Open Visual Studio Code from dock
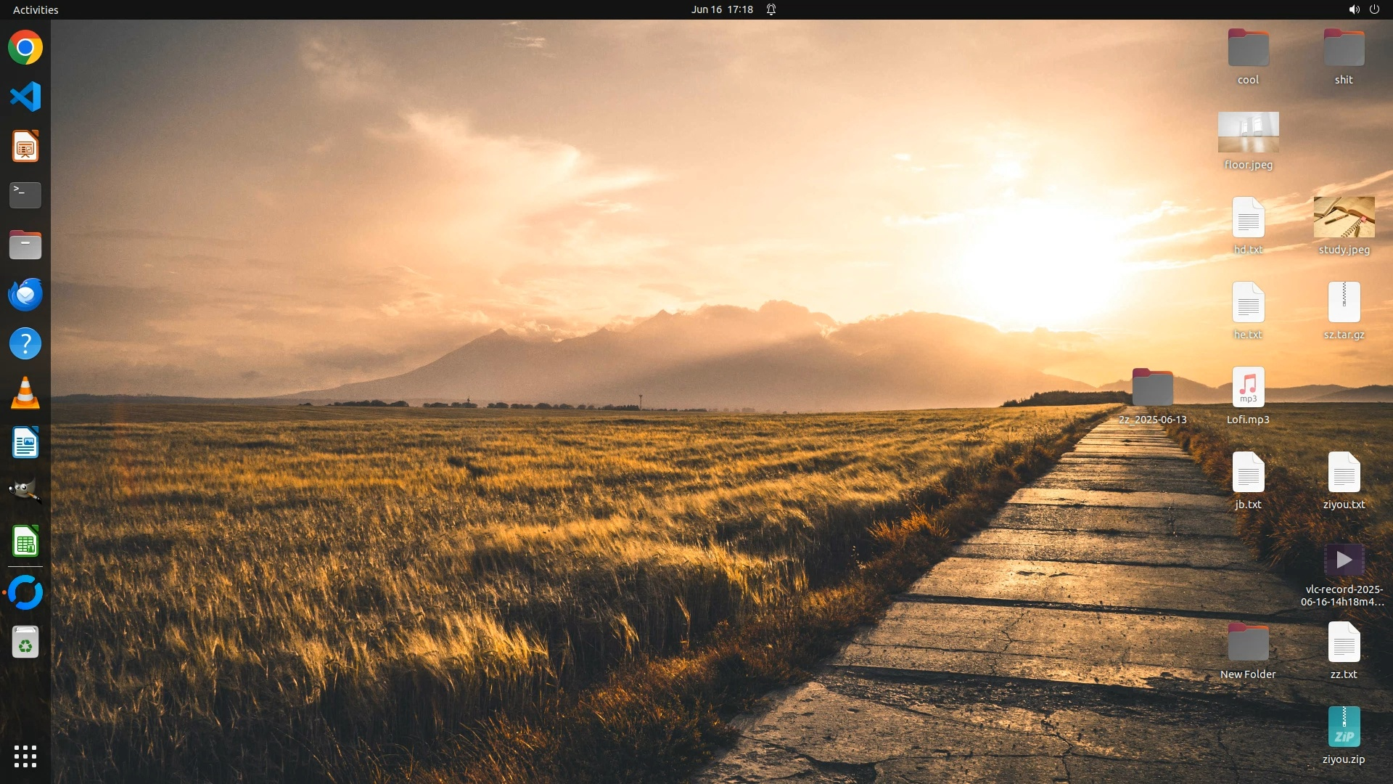Screen dimensions: 1393x784 coord(25,97)
